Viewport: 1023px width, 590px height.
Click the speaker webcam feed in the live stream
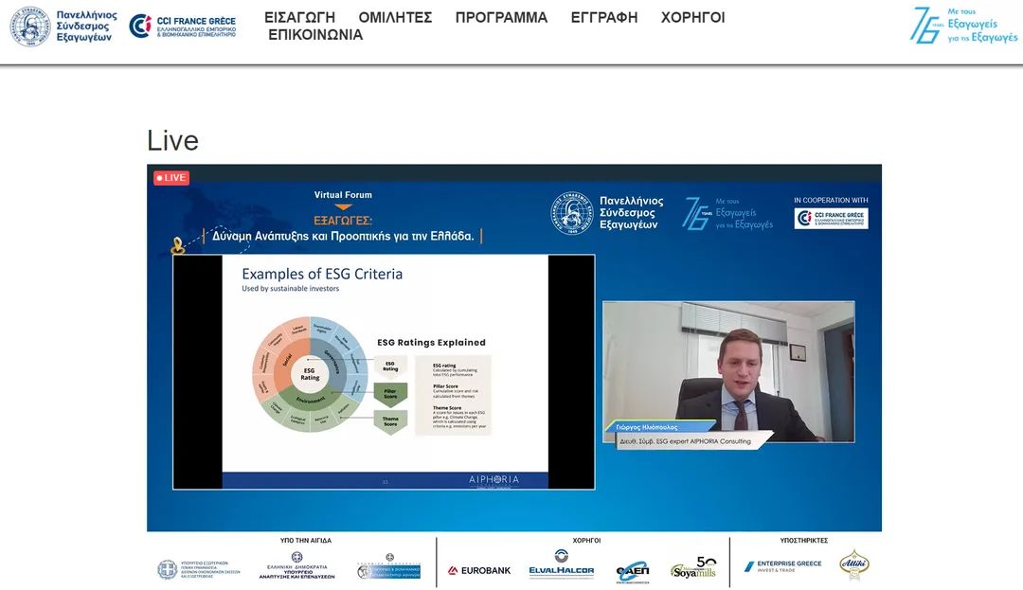tap(728, 371)
